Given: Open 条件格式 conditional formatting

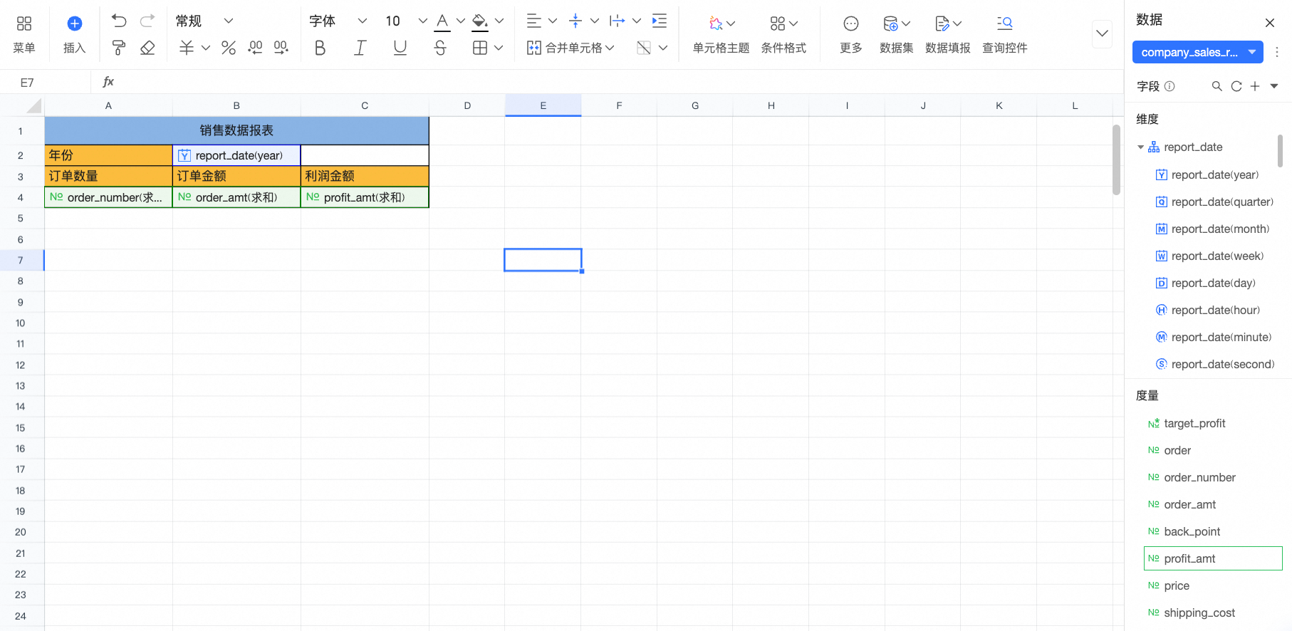Looking at the screenshot, I should [x=783, y=34].
